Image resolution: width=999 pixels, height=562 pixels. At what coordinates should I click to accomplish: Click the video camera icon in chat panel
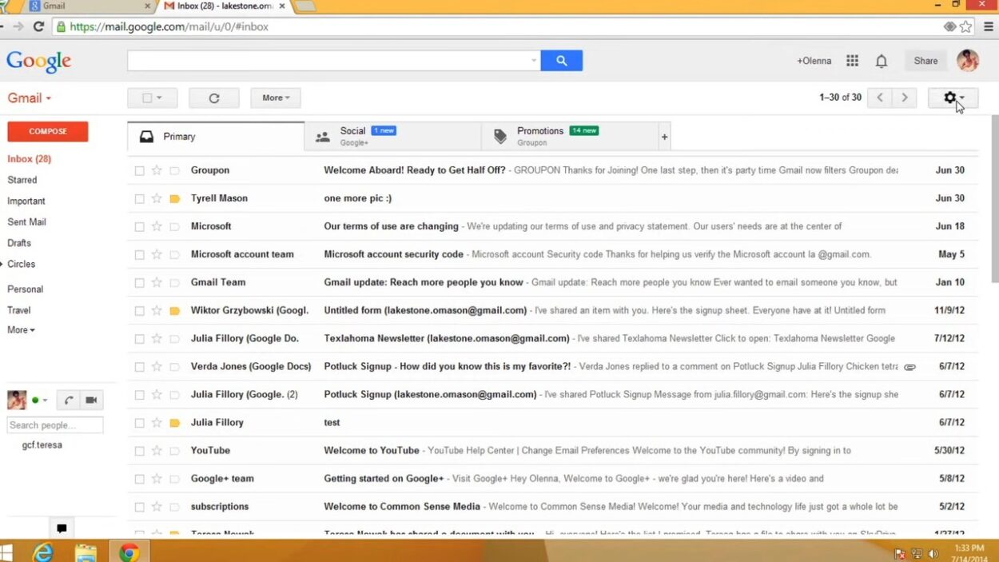click(x=91, y=400)
